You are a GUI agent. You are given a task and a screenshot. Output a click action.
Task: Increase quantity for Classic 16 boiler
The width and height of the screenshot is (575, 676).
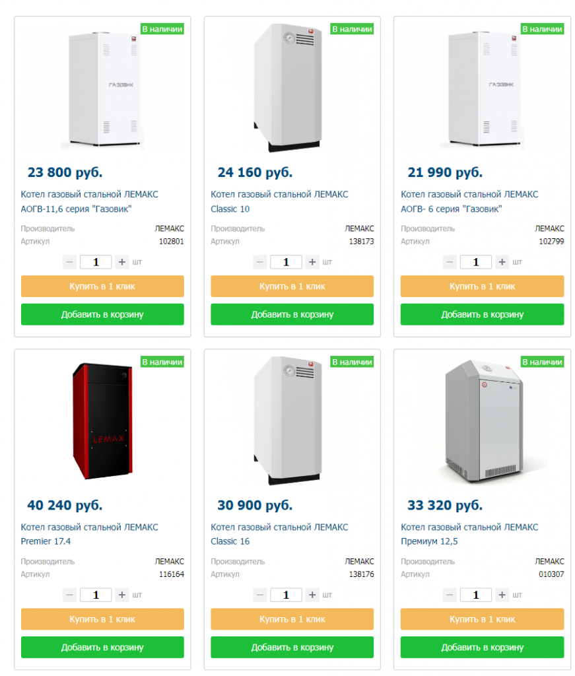[x=312, y=595]
